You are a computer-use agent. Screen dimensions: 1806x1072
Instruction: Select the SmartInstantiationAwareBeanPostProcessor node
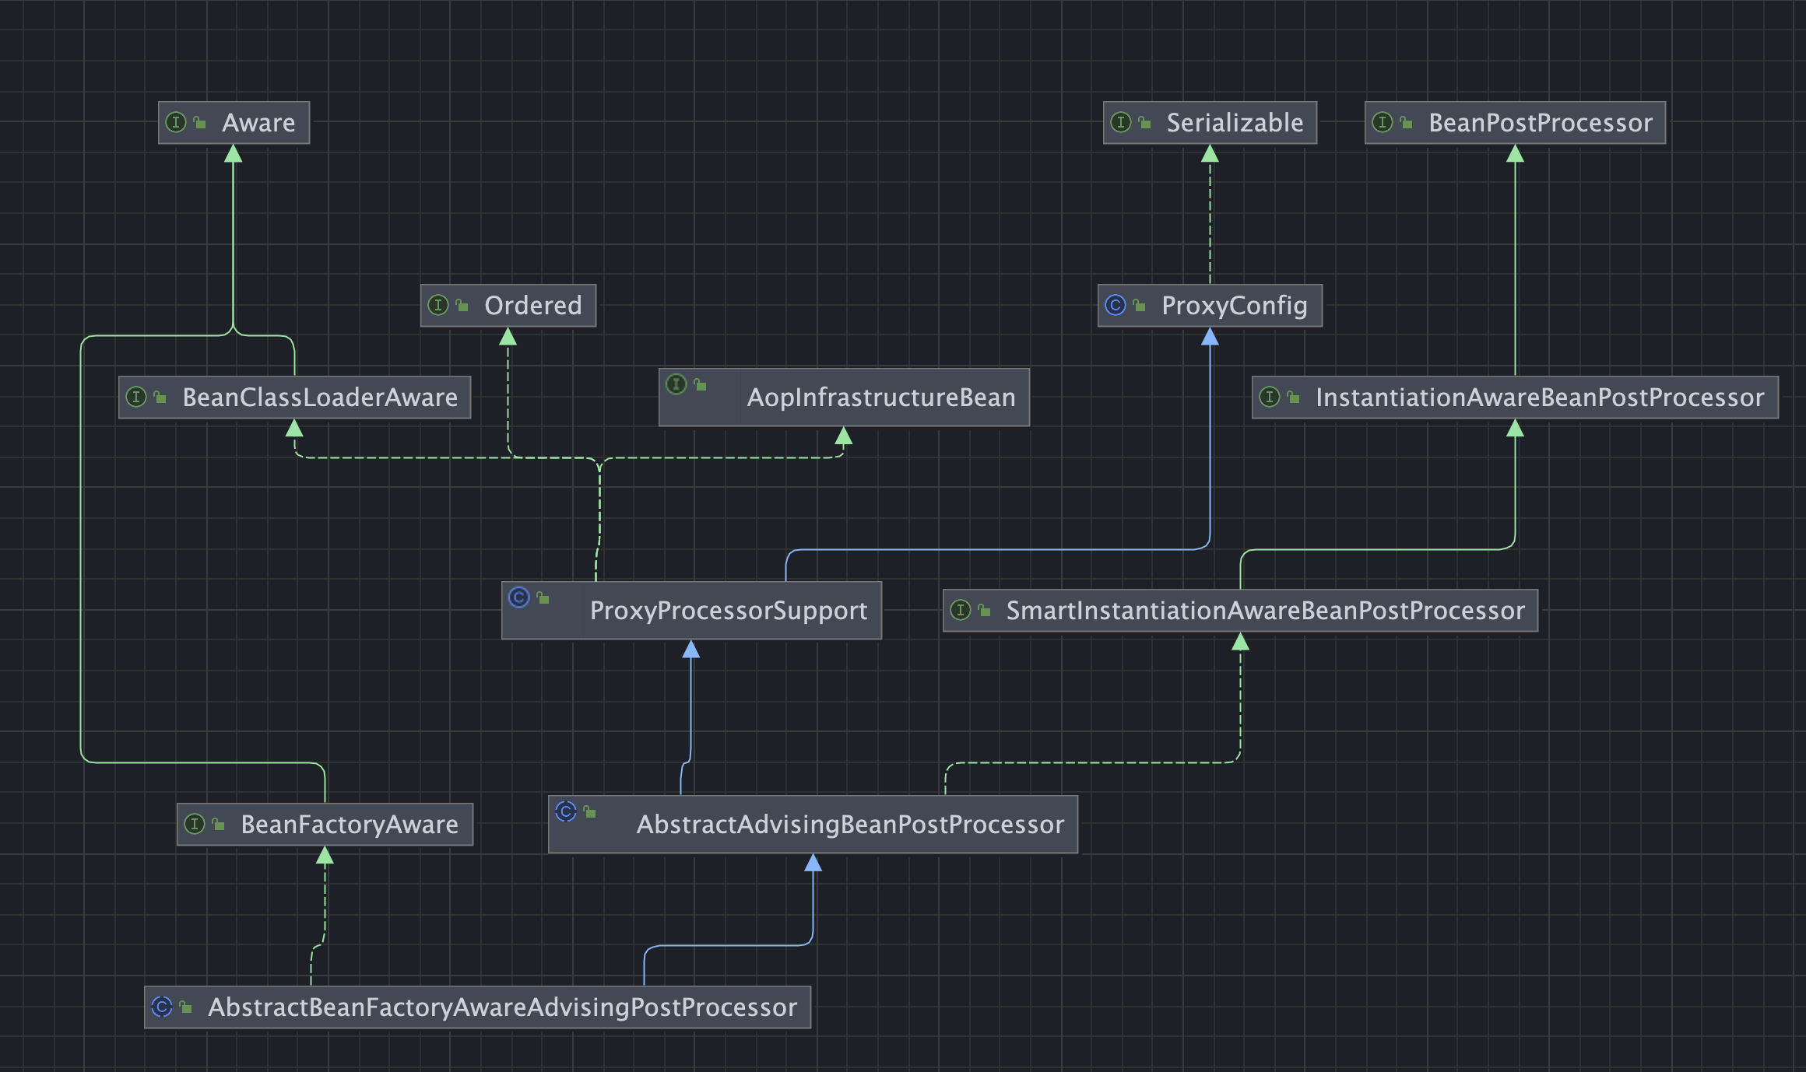1264,611
